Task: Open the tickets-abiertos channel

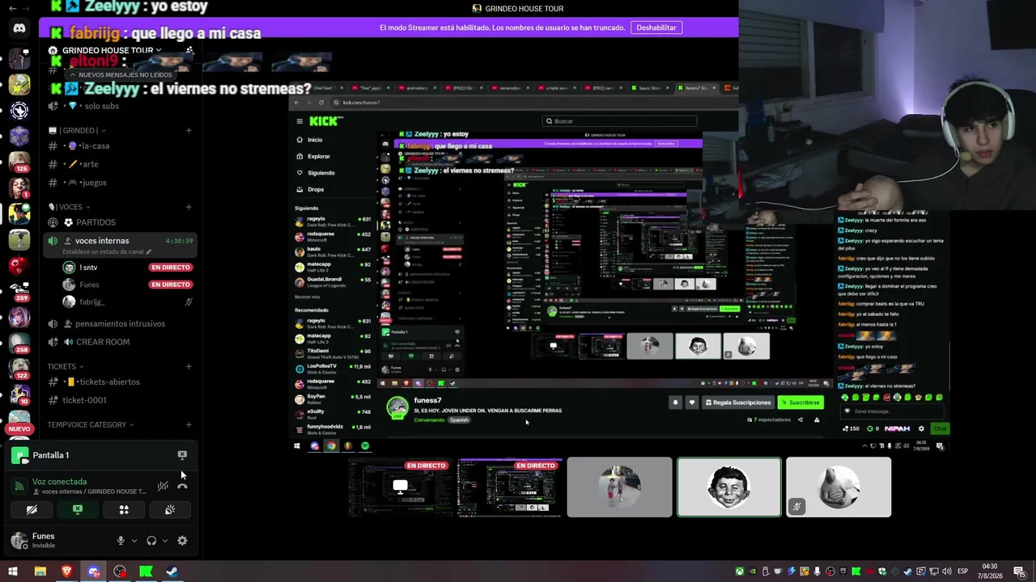Action: coord(121,382)
